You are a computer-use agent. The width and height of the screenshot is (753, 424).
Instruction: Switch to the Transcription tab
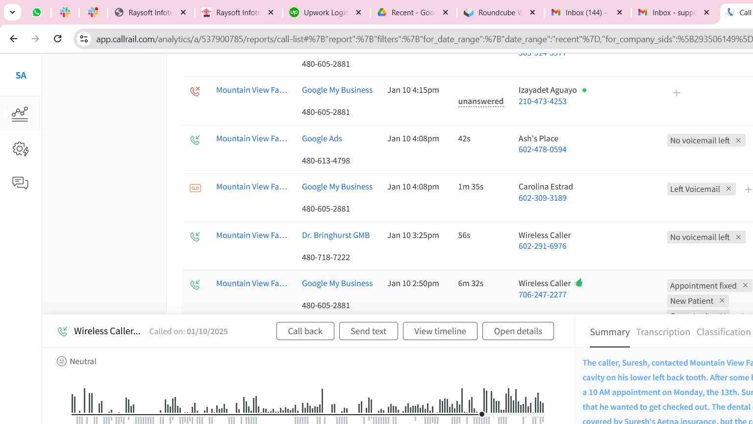663,332
